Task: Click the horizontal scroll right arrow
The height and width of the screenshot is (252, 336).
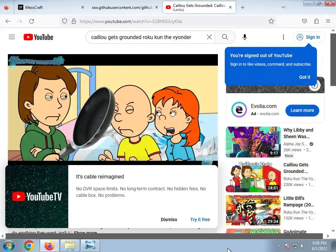Action: [328, 236]
